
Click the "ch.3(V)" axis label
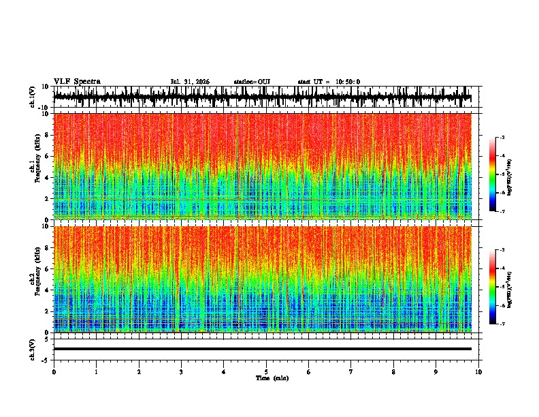(x=33, y=350)
